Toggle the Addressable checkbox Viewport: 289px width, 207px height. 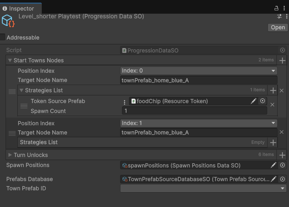coord(2,37)
